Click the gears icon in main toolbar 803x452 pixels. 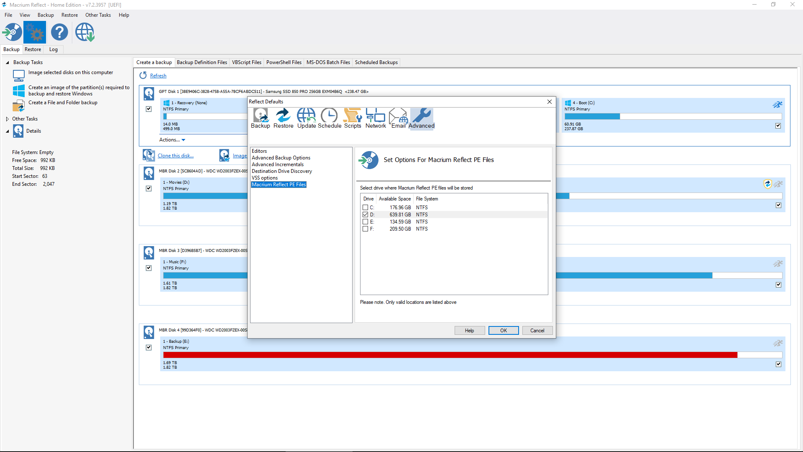tap(35, 32)
